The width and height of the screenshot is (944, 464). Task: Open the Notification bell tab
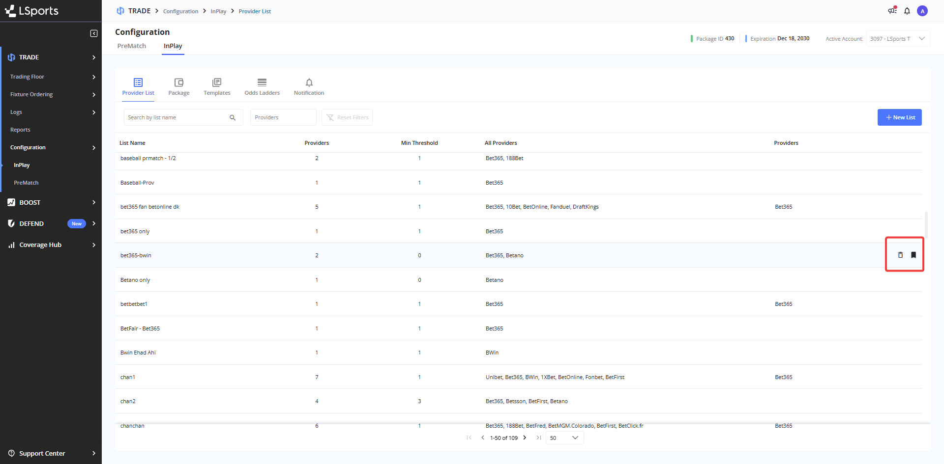click(309, 87)
